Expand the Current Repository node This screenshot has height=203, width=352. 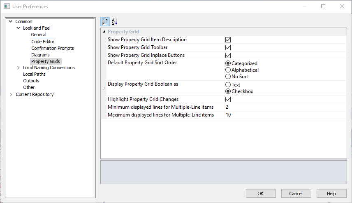pyautogui.click(x=10, y=94)
